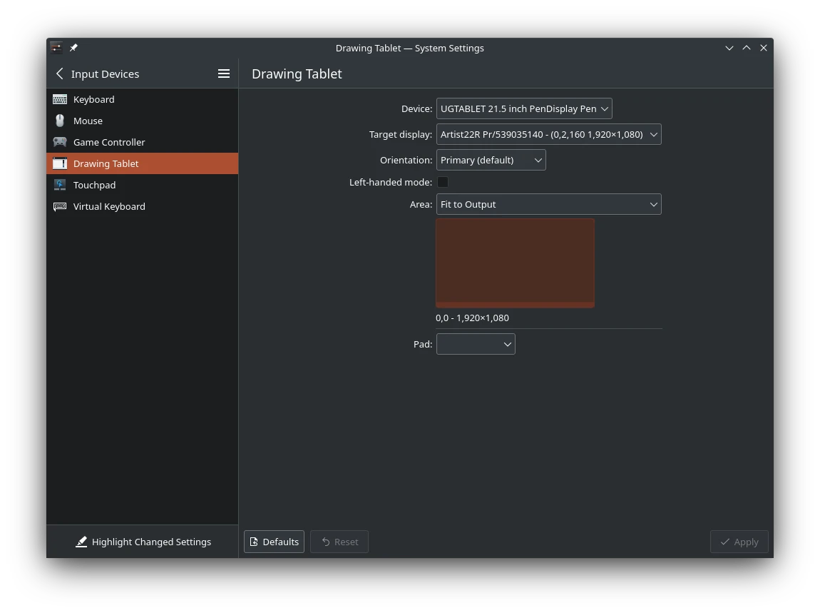Close the System Settings window
This screenshot has width=820, height=613.
pyautogui.click(x=764, y=48)
